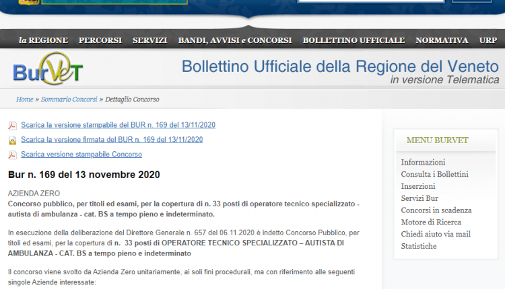
Task: Click the search input field at top
Action: coord(371,1)
